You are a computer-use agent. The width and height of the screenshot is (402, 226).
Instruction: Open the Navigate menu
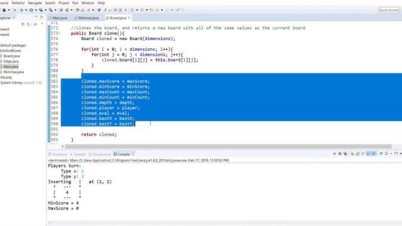[x=35, y=3]
